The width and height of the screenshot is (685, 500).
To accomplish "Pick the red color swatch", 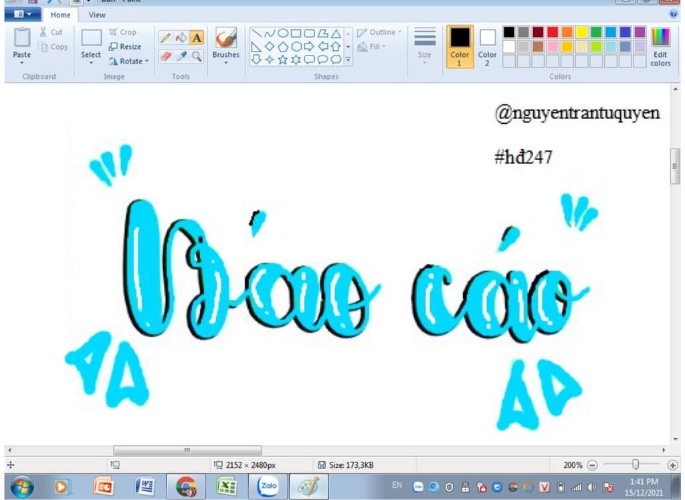I will click(553, 31).
